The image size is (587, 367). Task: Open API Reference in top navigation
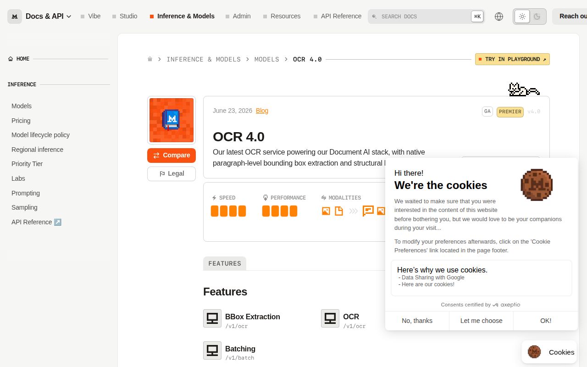pyautogui.click(x=338, y=16)
